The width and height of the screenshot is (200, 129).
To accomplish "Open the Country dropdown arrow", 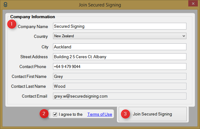I will click(x=184, y=36).
